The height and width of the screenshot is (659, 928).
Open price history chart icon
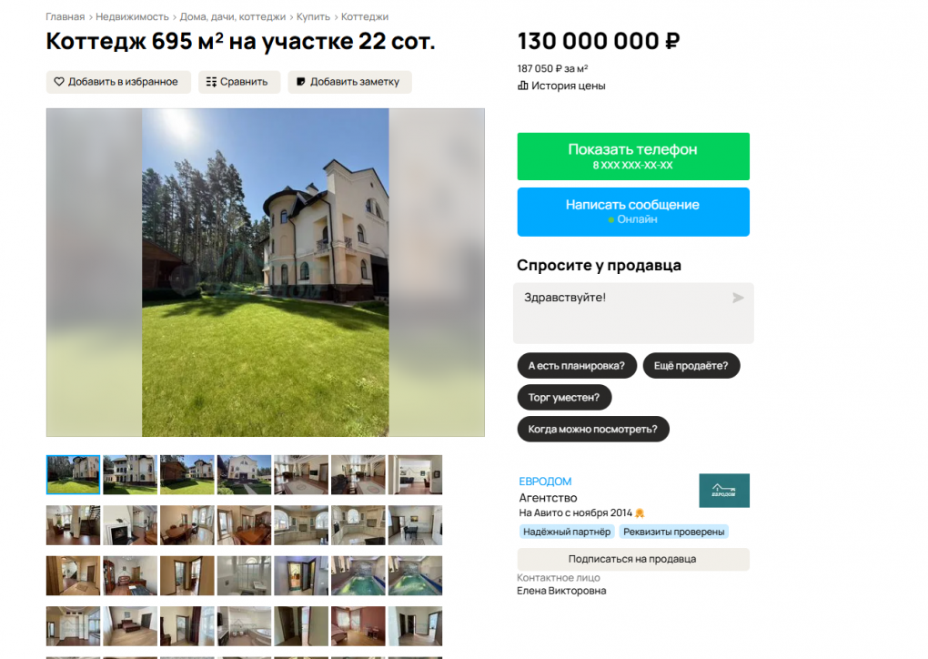point(522,86)
